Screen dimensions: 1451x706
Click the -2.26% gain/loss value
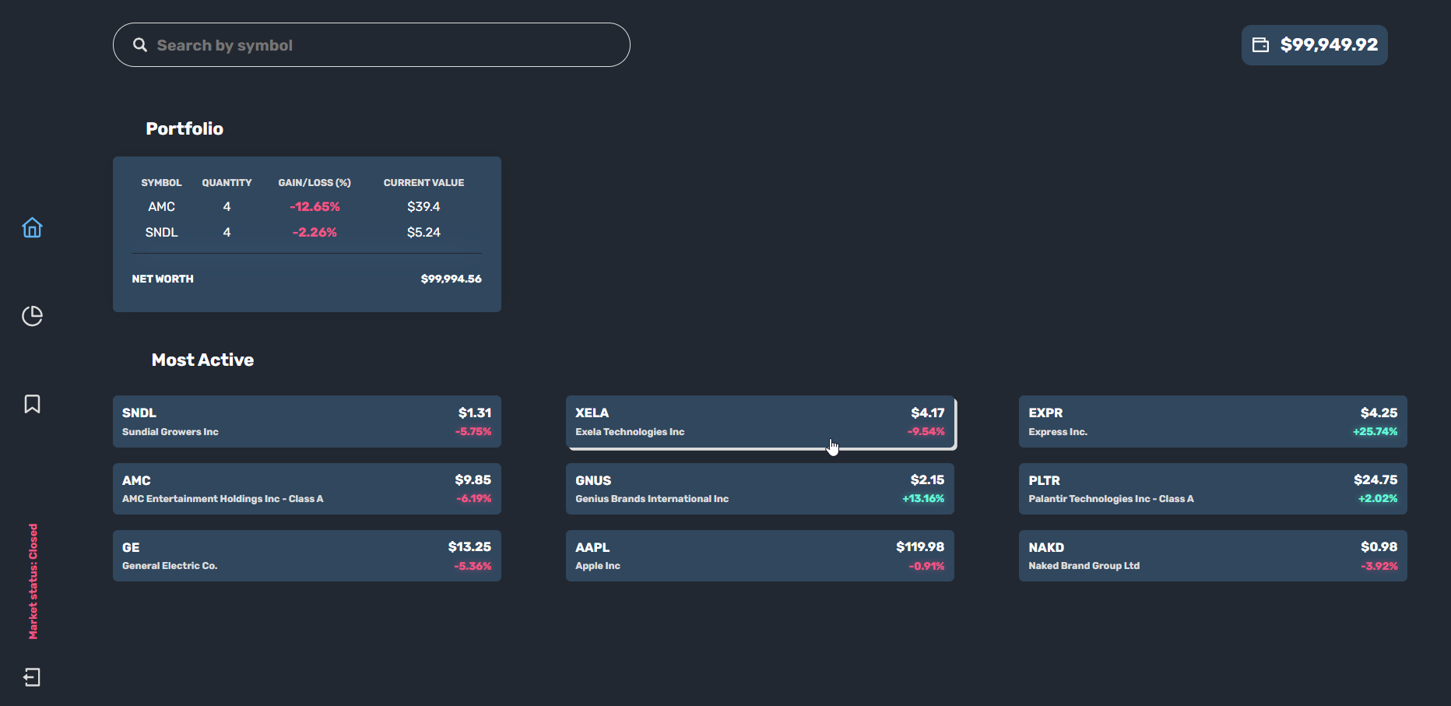[314, 232]
